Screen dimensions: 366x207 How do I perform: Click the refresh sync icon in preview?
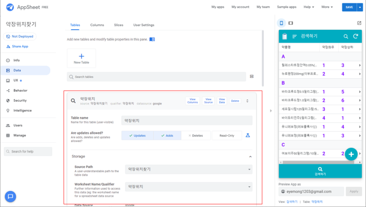[x=355, y=36]
